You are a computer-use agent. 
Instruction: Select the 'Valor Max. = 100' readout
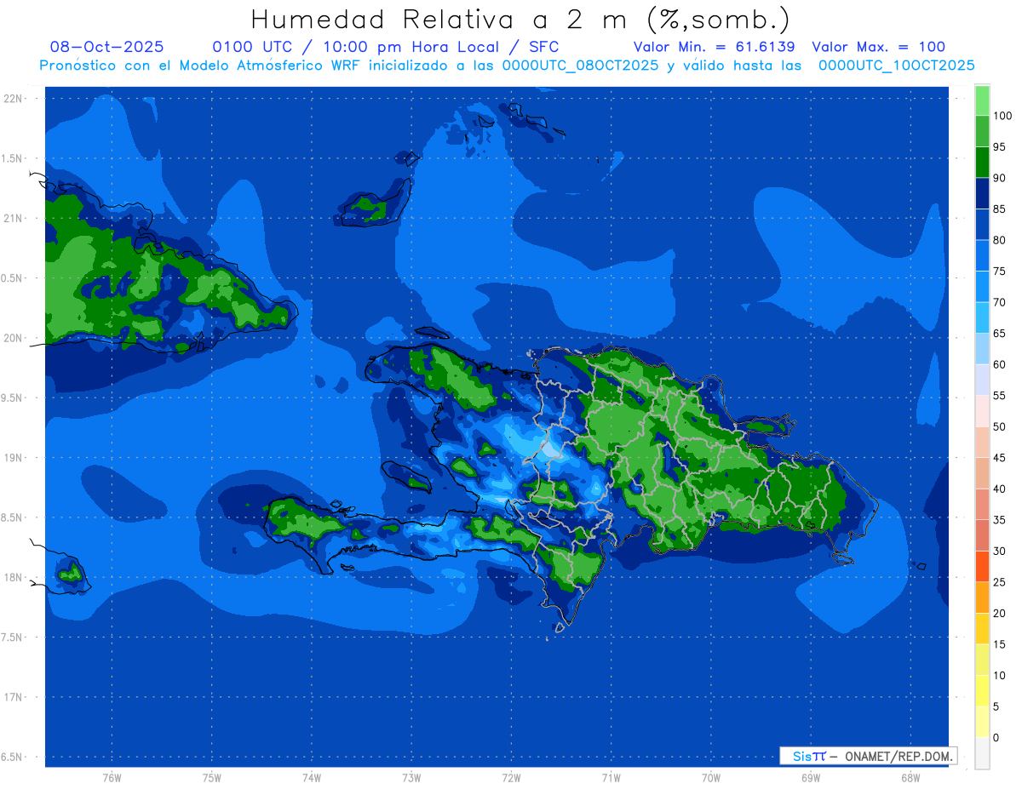tap(878, 48)
